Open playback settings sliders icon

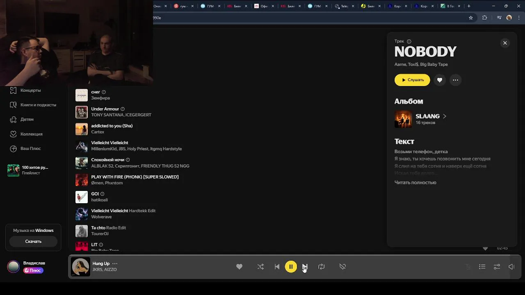click(497, 267)
